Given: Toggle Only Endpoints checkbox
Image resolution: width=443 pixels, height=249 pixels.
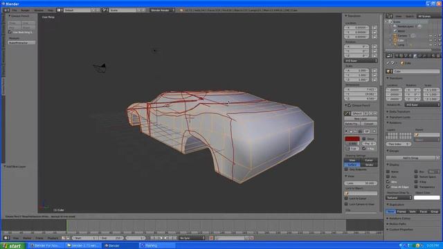Looking at the screenshot, I should pyautogui.click(x=346, y=169).
